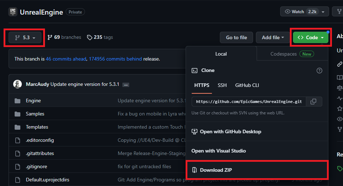The width and height of the screenshot is (343, 186).
Task: Click the branch icon beside 69 branches
Action: click(x=50, y=37)
